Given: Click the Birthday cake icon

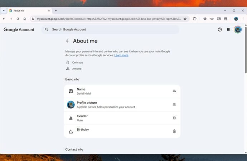Looking at the screenshot, I should (x=71, y=131).
